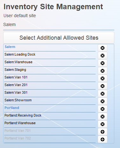Click the Salem:Warehouse row text

tap(18, 62)
